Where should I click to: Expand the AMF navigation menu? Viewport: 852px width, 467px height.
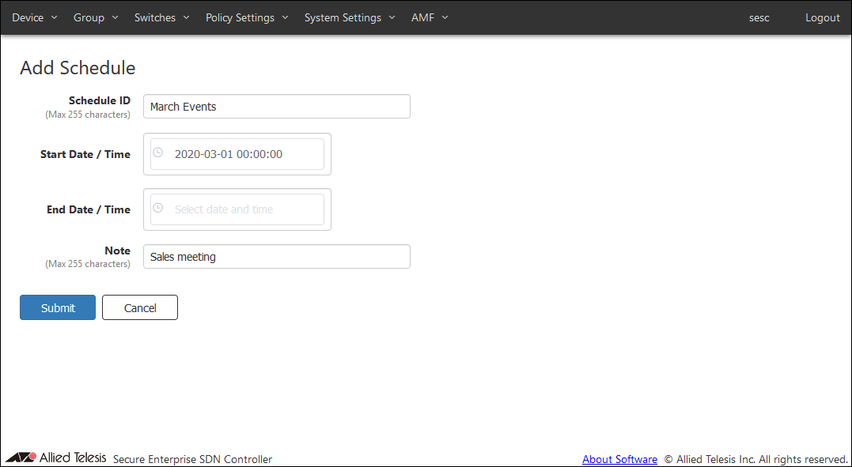click(430, 17)
